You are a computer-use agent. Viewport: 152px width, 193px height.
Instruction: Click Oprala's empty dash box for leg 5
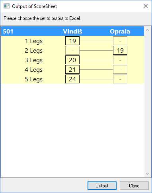(120, 79)
